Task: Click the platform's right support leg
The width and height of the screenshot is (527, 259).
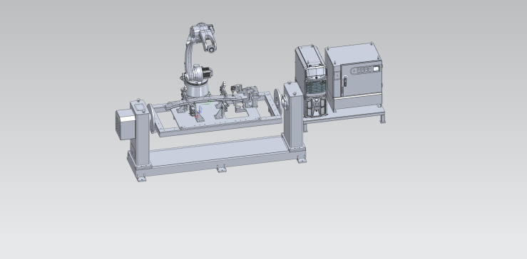Action: pyautogui.click(x=383, y=119)
